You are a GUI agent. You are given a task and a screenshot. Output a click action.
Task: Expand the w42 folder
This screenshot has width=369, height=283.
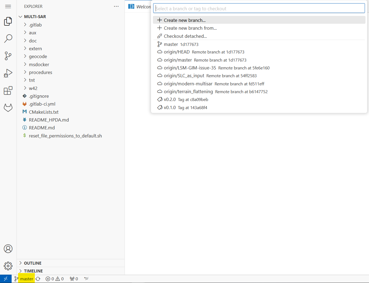pos(70,88)
